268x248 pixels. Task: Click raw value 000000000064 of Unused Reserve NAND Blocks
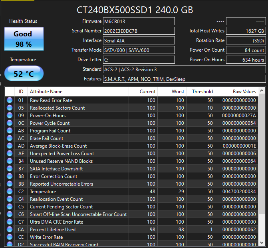click(x=239, y=161)
